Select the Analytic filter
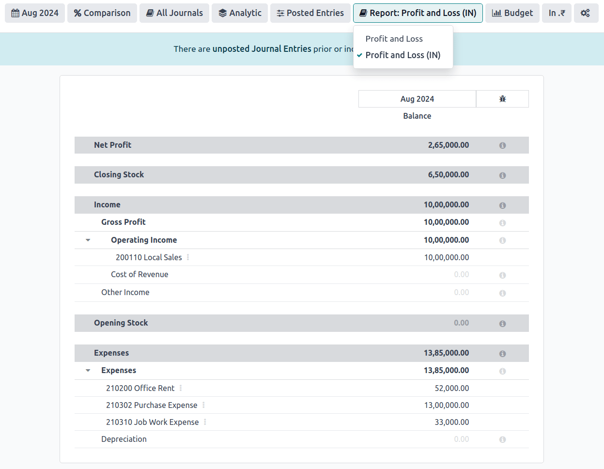Screen dimensions: 604x469 [x=239, y=13]
